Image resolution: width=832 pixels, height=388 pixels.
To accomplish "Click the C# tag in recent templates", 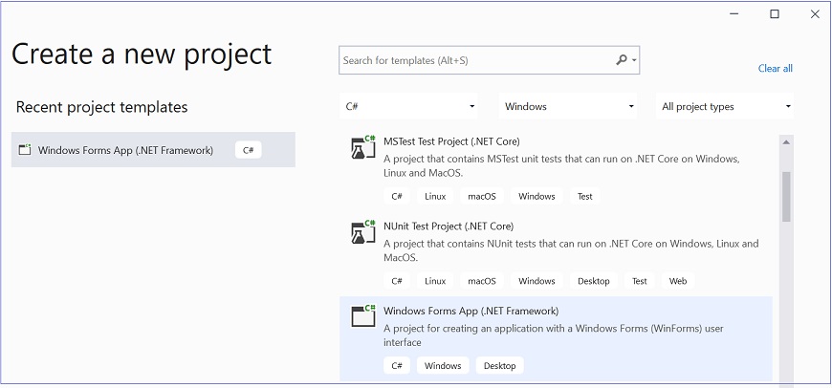I will click(x=249, y=150).
